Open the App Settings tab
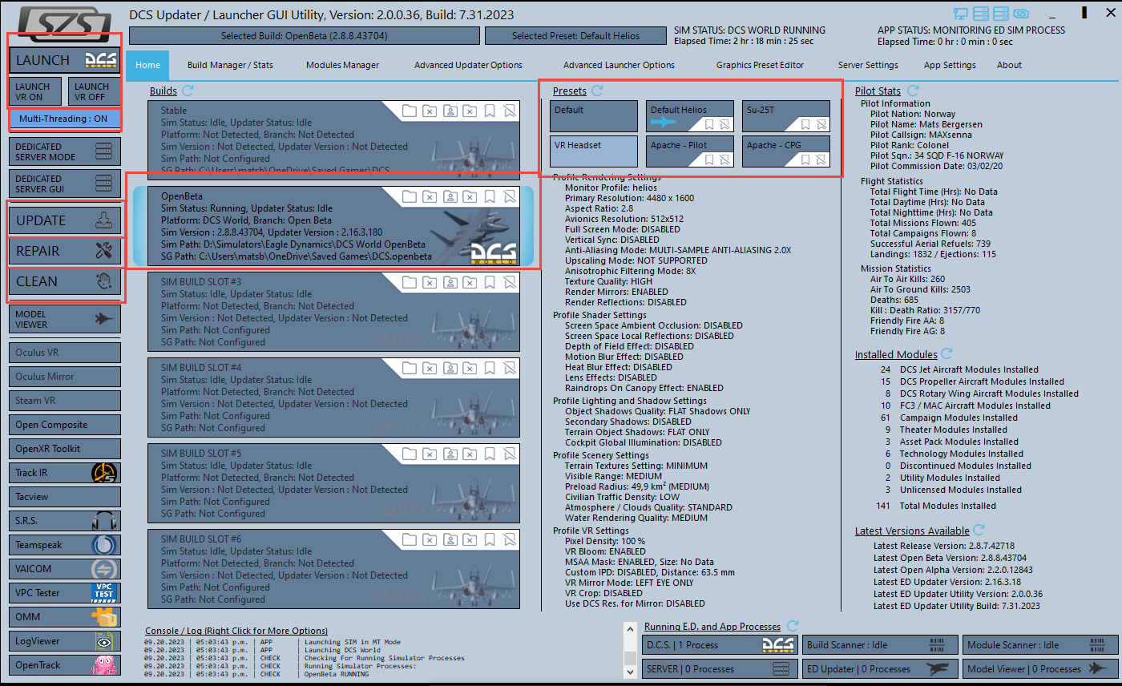Viewport: 1122px width, 686px height. 950,65
